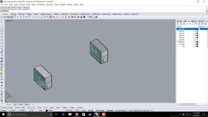The height and width of the screenshot is (117, 208).
Task: Open the Parallel viewport title dropdown arrow
Action: 12,20
